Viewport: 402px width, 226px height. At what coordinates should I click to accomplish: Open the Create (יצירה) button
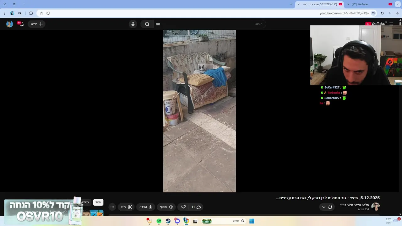point(37,24)
